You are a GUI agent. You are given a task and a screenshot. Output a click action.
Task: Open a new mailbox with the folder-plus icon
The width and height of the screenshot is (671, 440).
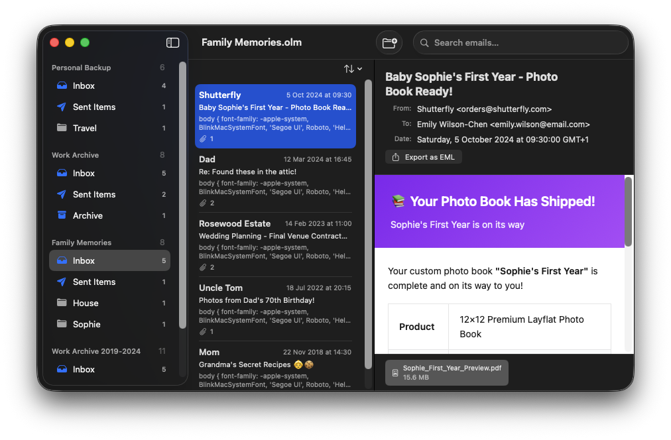click(389, 42)
